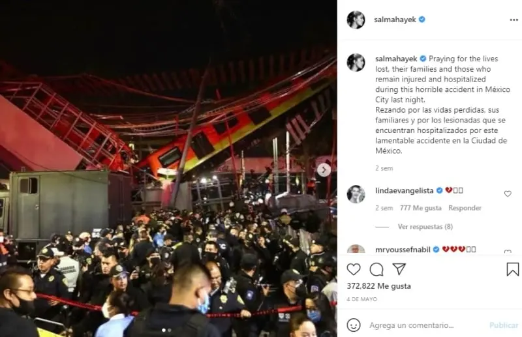The width and height of the screenshot is (522, 337).
Task: Save the post with the bookmark icon
Action: point(513,269)
